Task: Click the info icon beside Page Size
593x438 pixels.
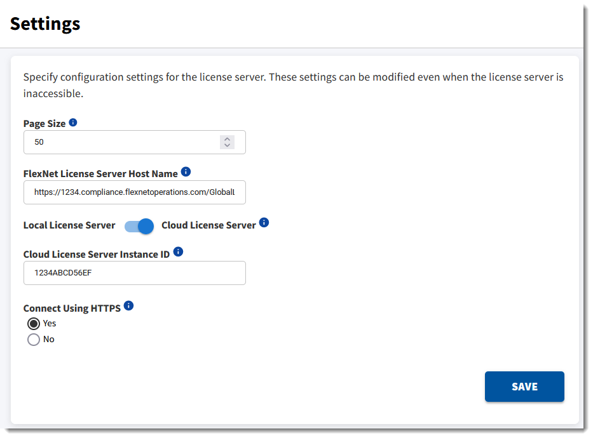Action: tap(73, 123)
